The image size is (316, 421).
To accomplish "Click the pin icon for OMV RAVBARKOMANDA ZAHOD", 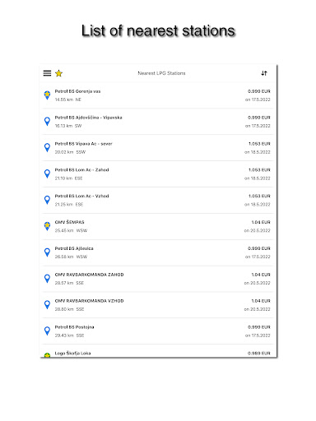I will pyautogui.click(x=47, y=279).
